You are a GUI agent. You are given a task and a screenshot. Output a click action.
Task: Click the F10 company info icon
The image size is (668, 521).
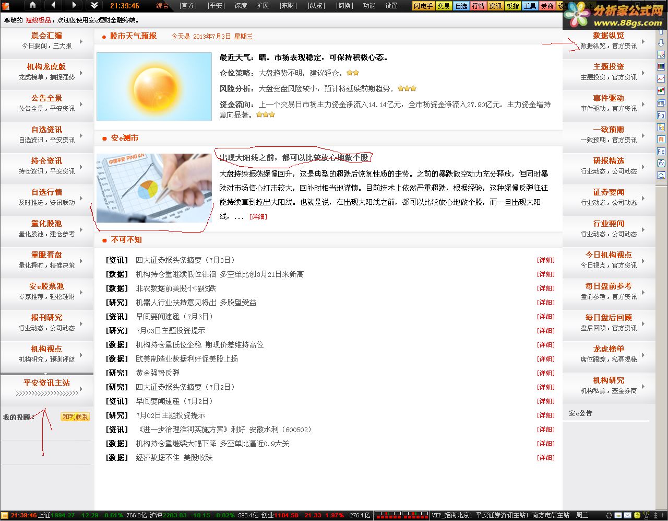tap(661, 115)
